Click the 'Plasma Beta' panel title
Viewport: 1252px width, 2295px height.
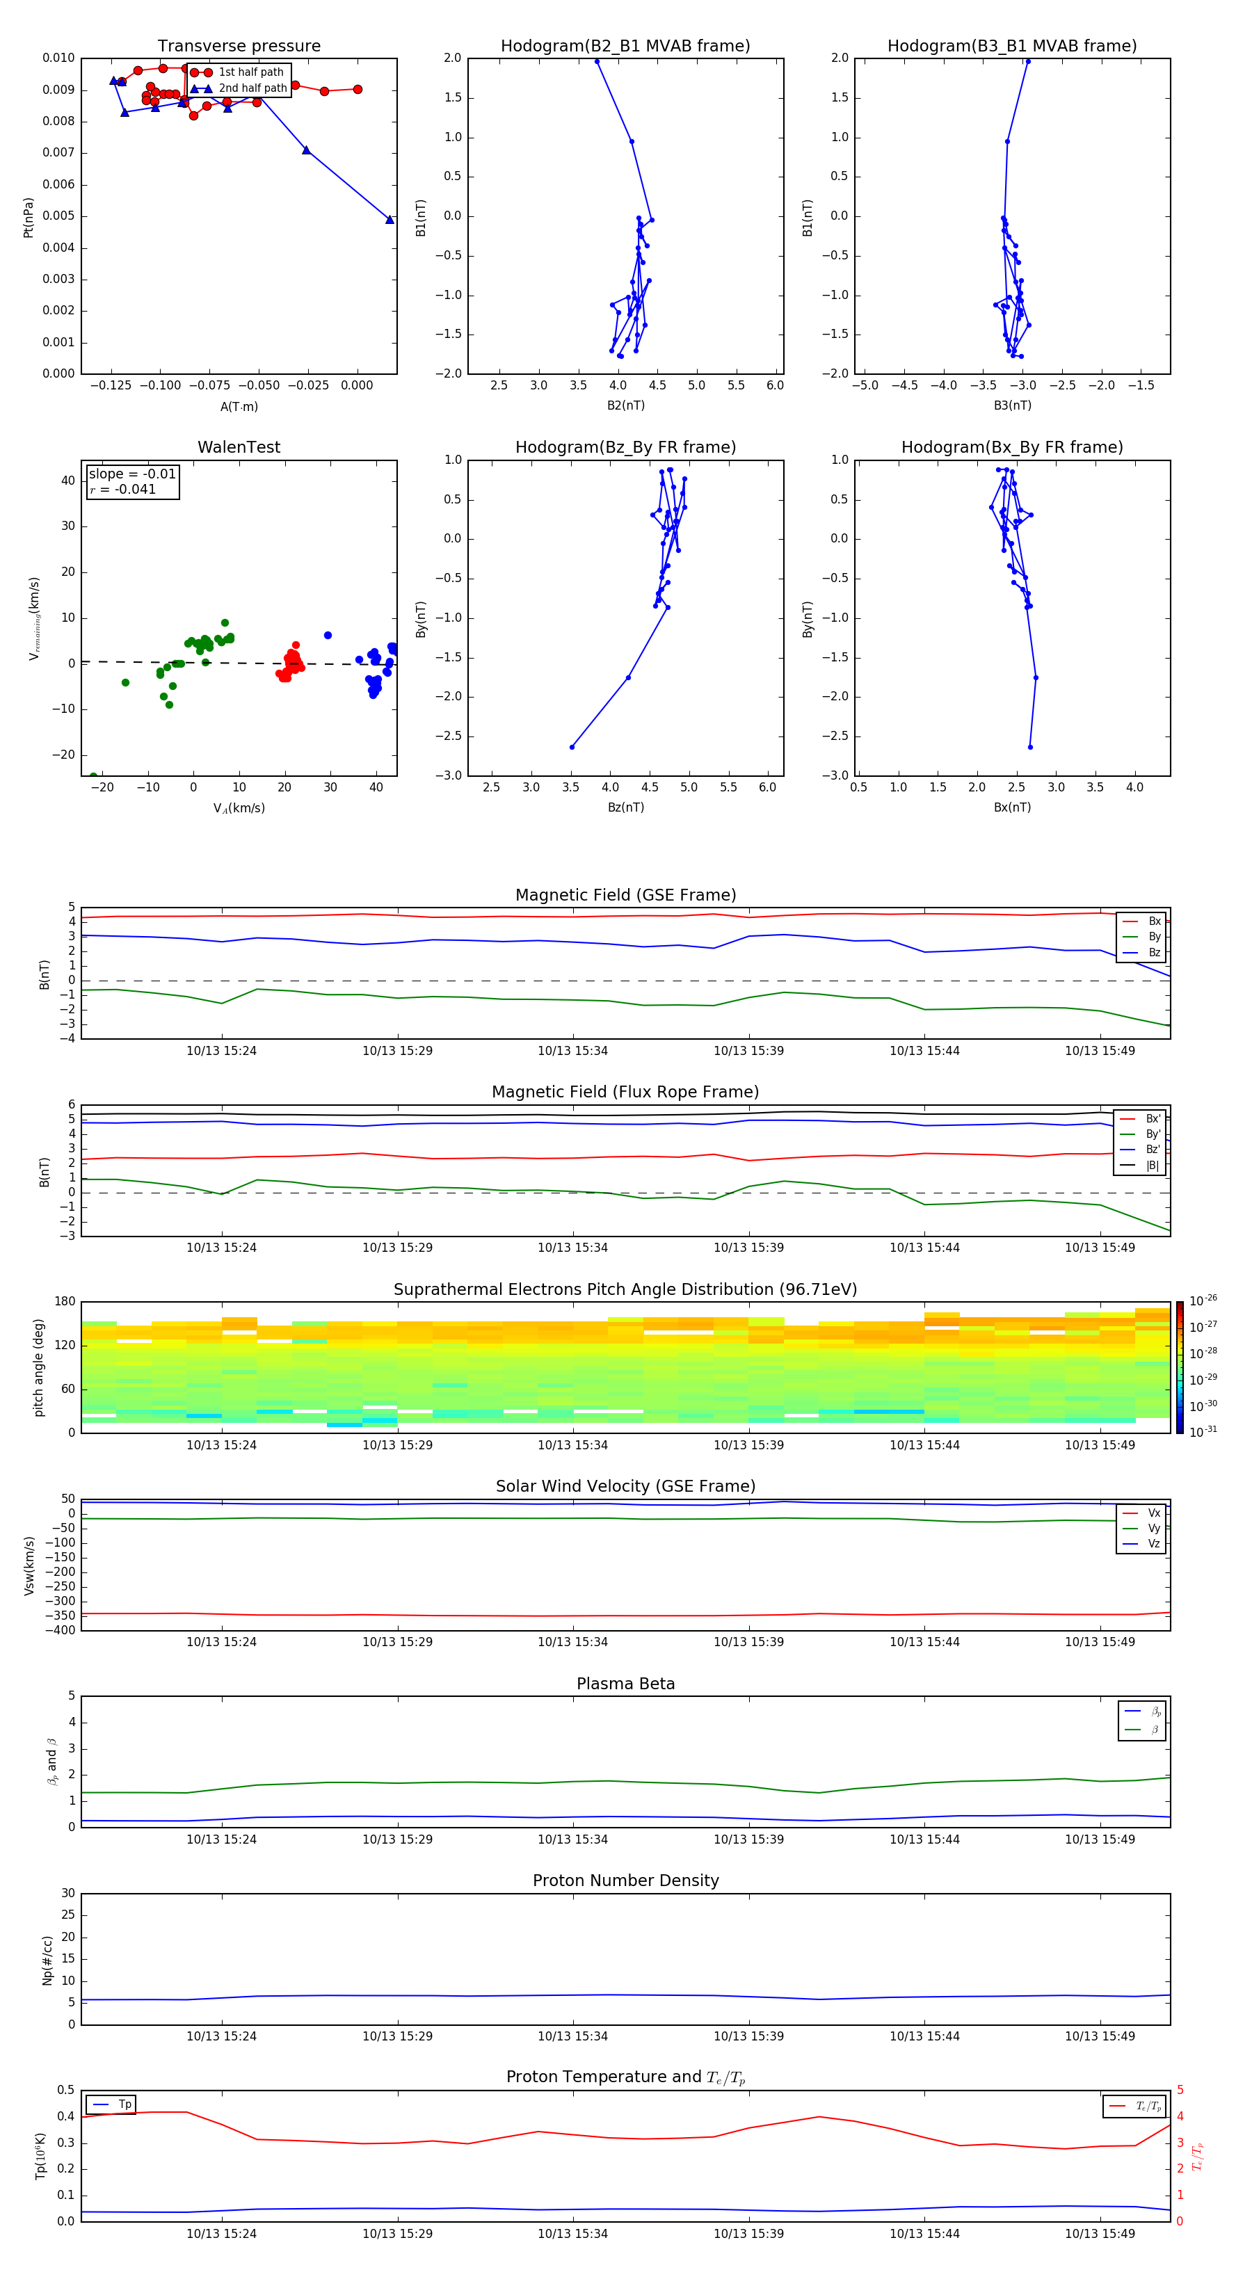pos(625,1684)
